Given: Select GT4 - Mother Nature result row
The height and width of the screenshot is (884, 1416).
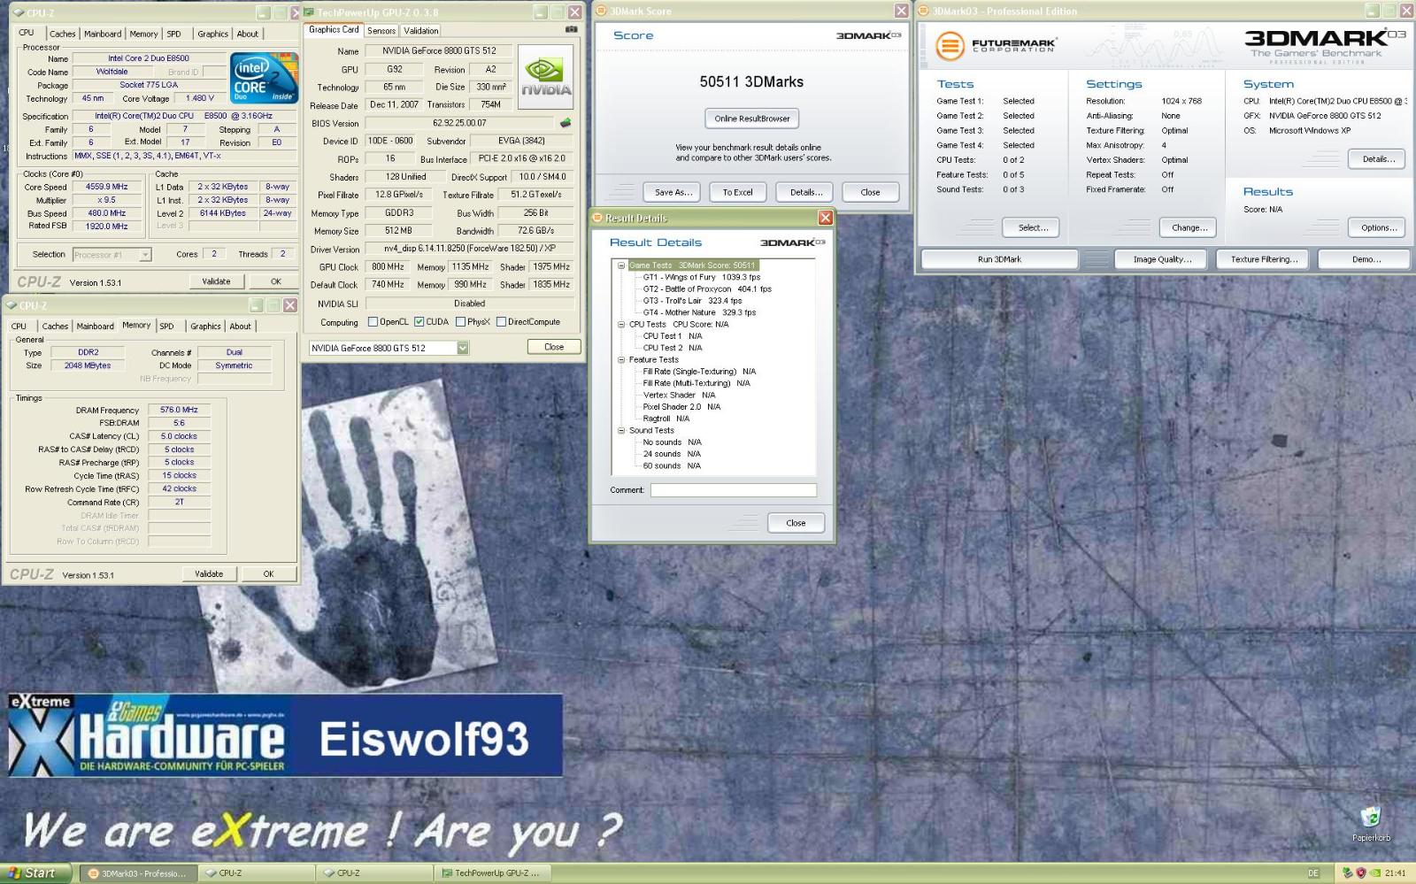Looking at the screenshot, I should click(x=699, y=312).
